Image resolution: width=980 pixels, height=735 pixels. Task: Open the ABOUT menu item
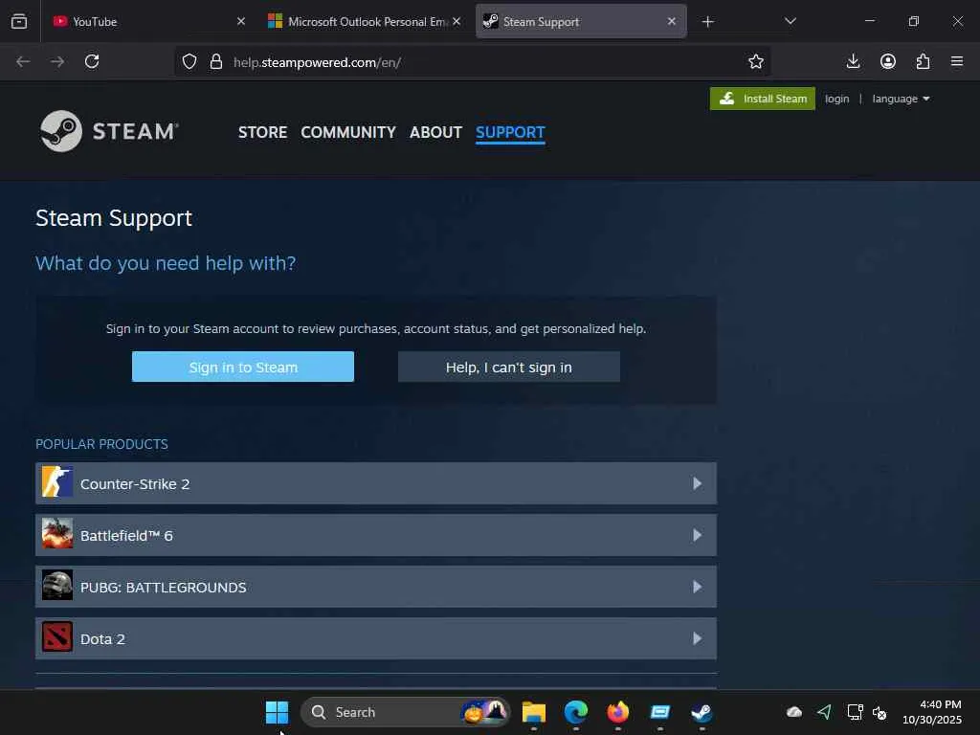coord(435,132)
